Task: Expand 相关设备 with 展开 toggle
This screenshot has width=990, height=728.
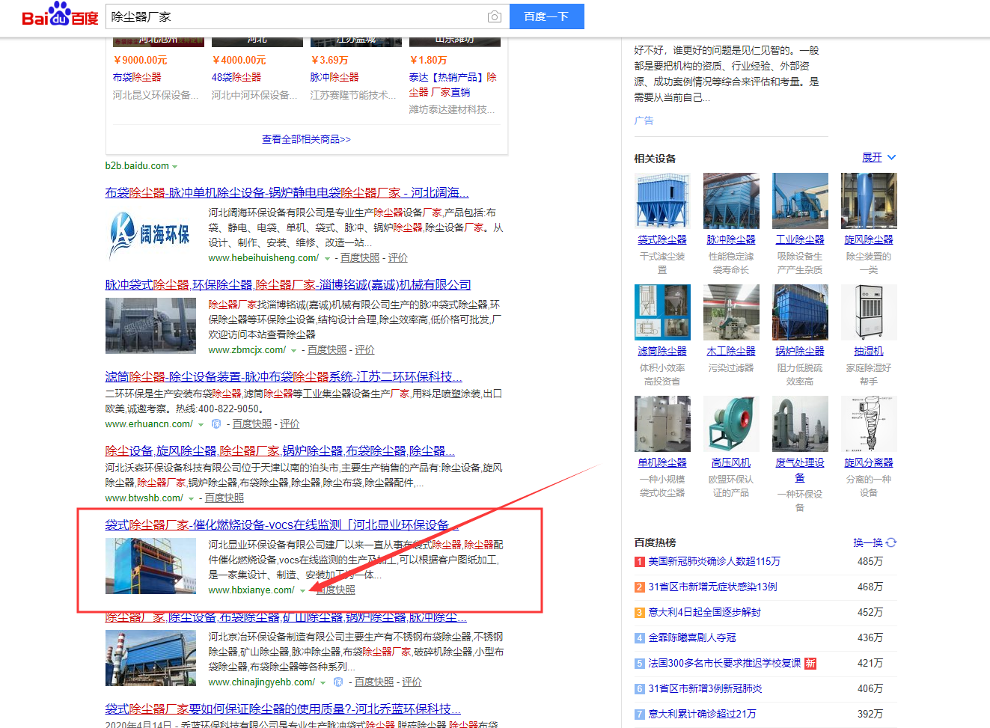Action: pos(879,157)
